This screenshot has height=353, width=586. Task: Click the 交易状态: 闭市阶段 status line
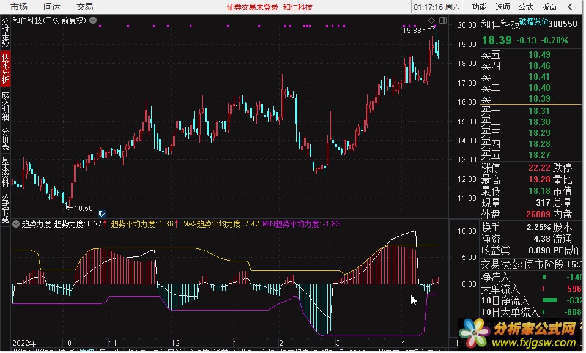pyautogui.click(x=531, y=265)
